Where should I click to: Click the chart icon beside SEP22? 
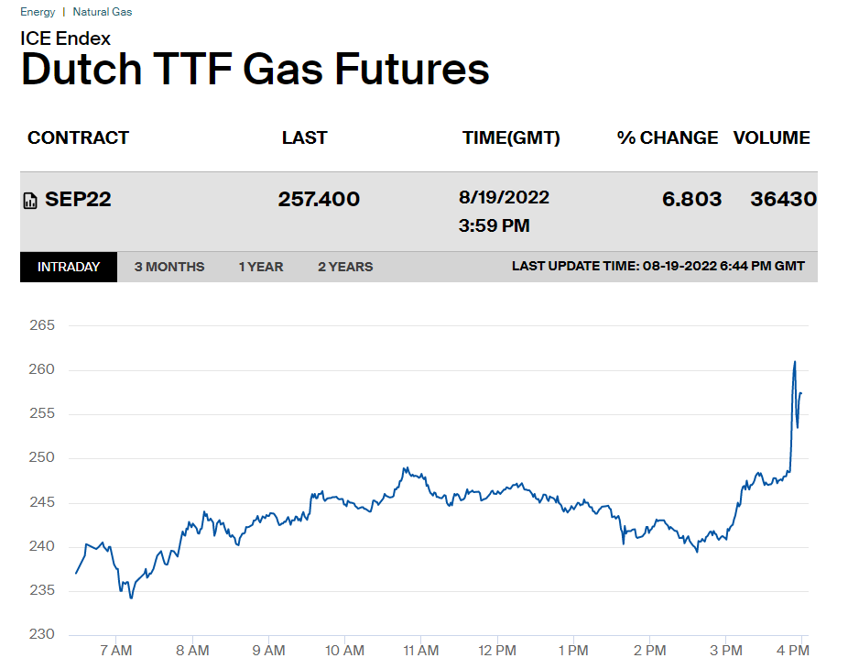30,200
